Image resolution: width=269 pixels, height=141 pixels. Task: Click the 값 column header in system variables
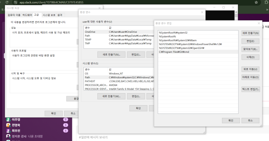131,70
